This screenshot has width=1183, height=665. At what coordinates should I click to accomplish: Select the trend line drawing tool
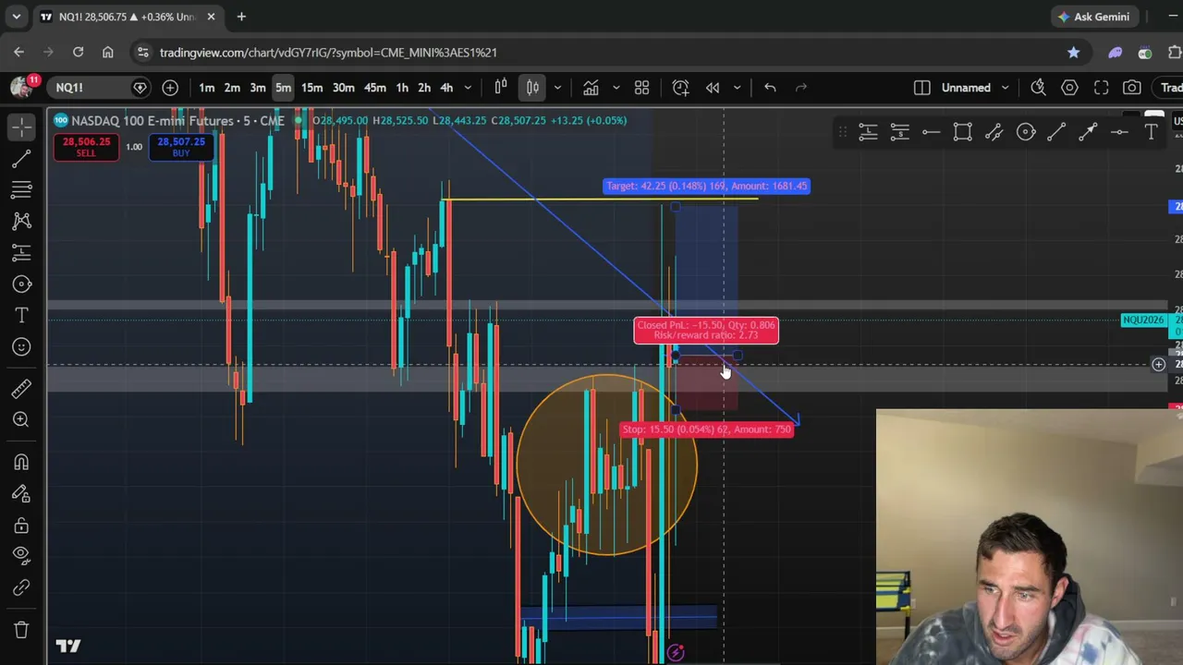tap(21, 159)
